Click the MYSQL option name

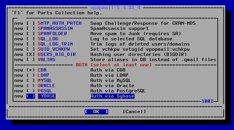pyautogui.click(x=45, y=81)
